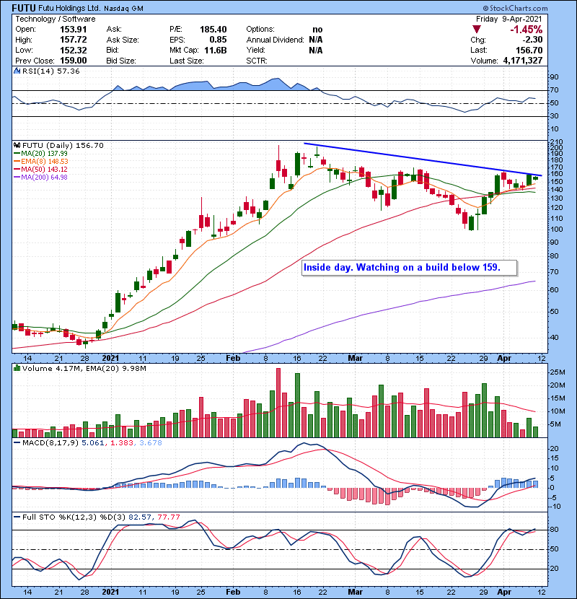Image resolution: width=577 pixels, height=599 pixels.
Task: Click the EMA(8) 148.53 legend entry
Action: coord(40,161)
